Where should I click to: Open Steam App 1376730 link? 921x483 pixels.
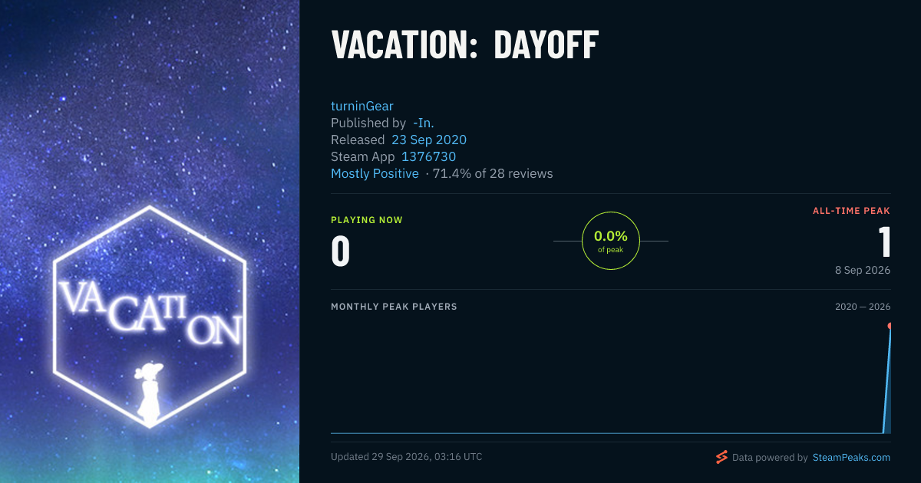[429, 156]
